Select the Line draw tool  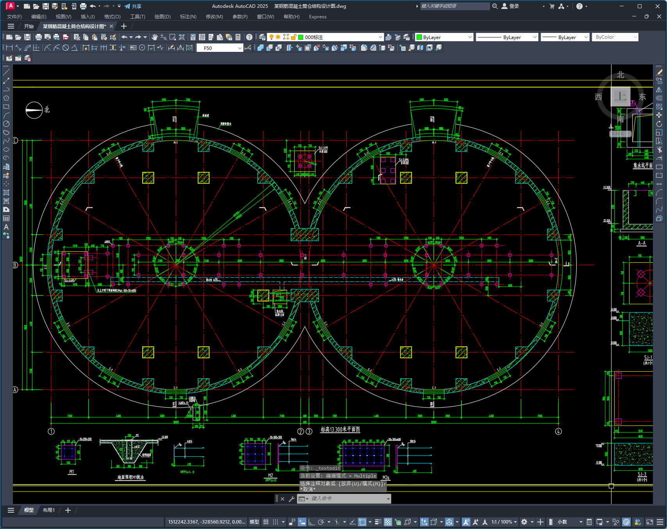tap(6, 72)
